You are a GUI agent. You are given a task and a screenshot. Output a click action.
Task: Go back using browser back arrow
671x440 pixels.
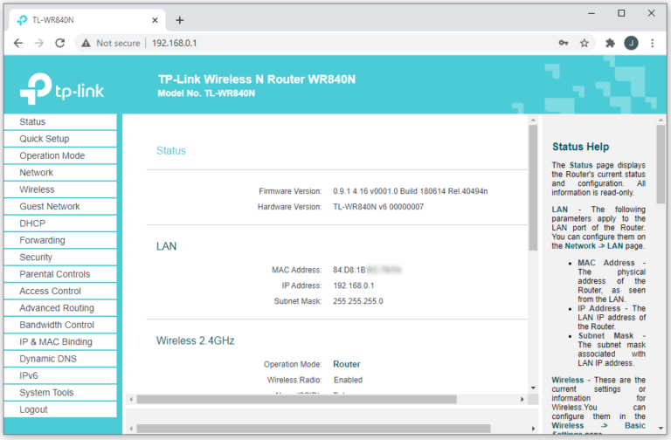tap(18, 43)
